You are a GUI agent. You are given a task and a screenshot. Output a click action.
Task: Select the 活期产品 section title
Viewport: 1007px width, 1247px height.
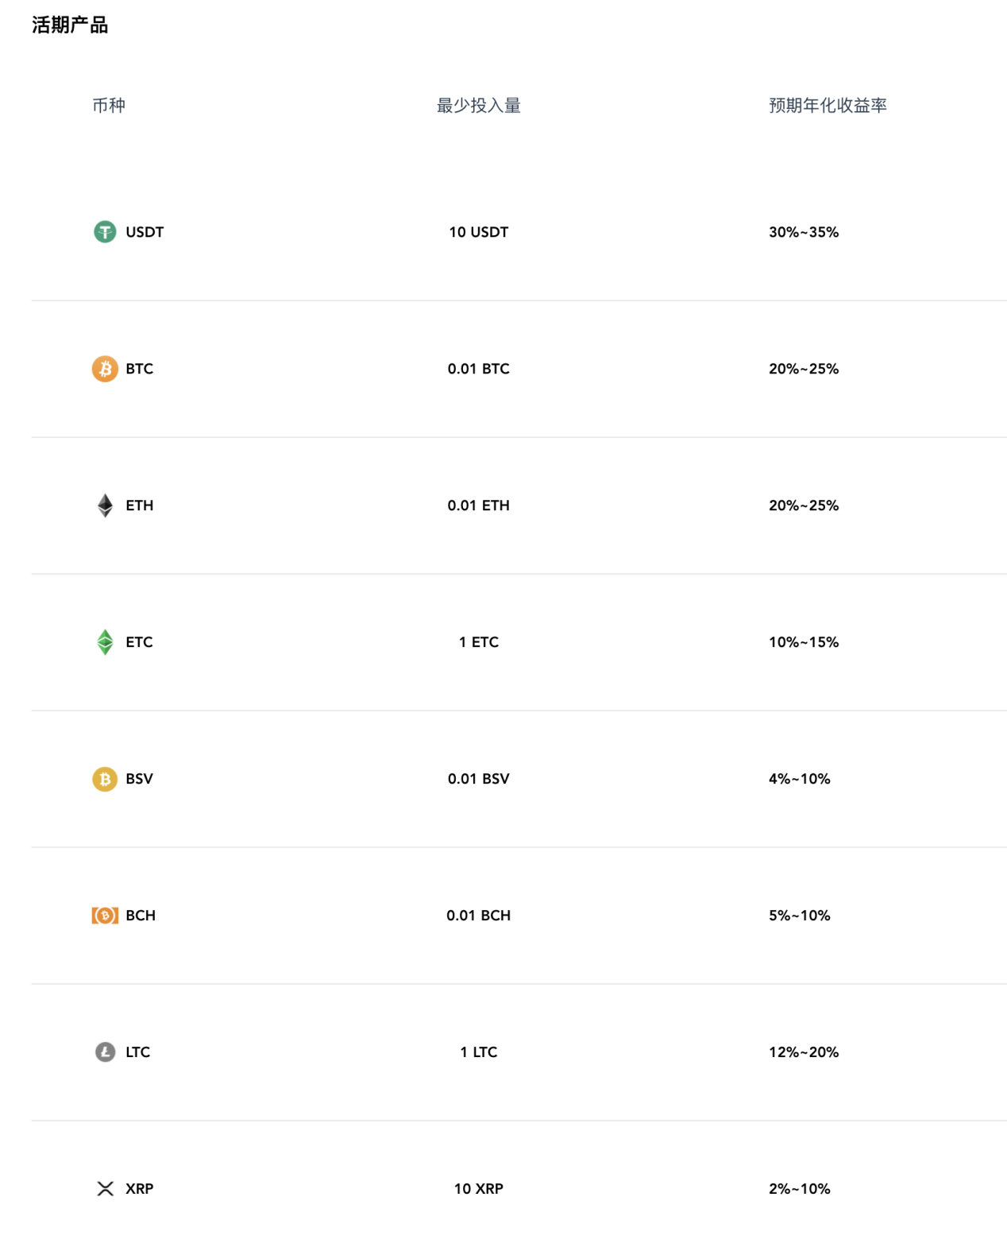tap(70, 25)
